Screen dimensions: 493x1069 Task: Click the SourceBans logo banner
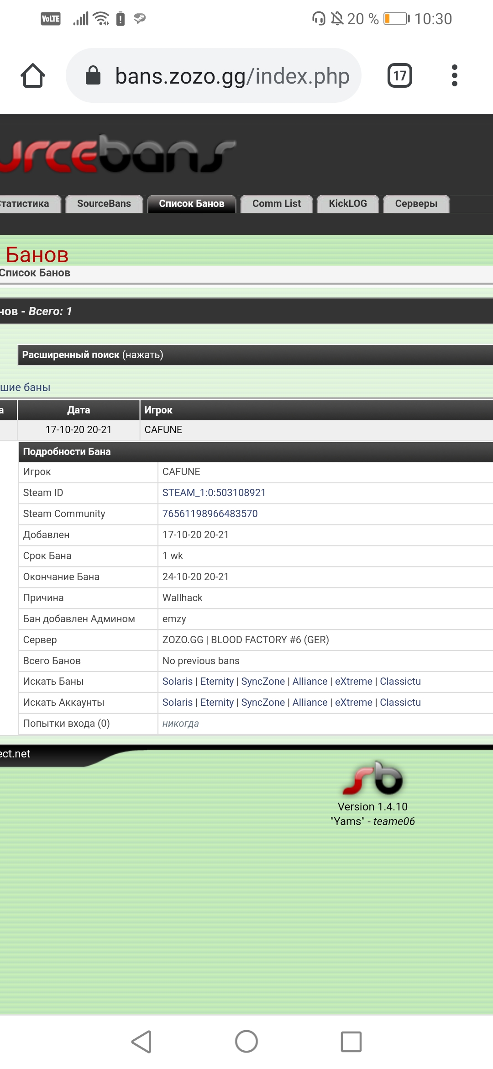point(118,153)
